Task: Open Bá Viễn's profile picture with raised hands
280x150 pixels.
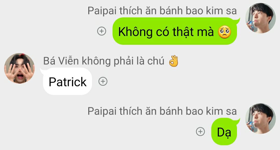Action: 19,68
